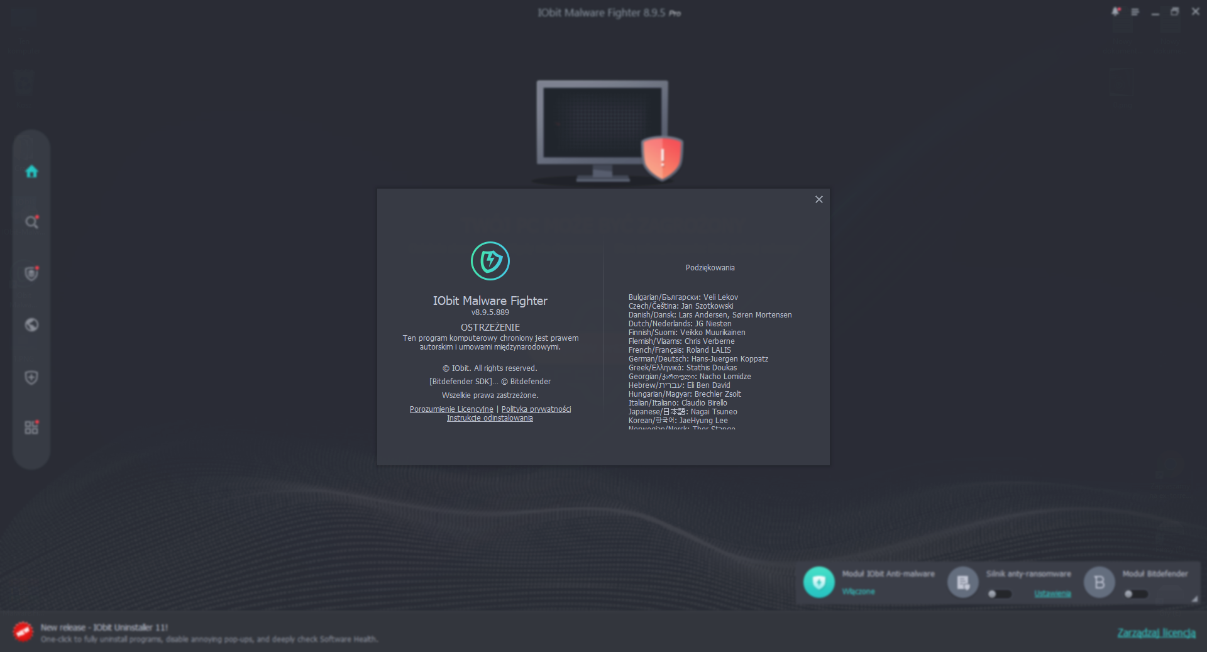Image resolution: width=1207 pixels, height=652 pixels.
Task: Open the notifications bell in title bar
Action: click(1116, 11)
